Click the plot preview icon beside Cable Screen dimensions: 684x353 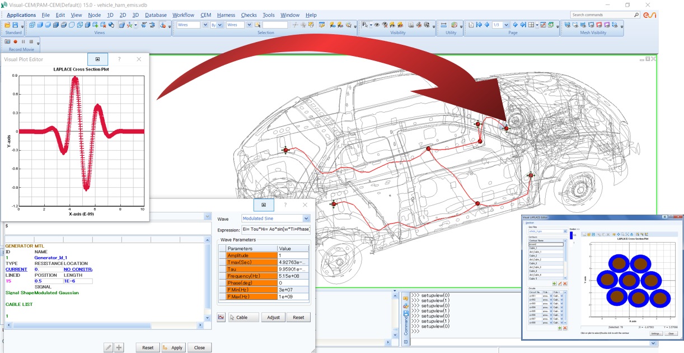coord(222,317)
